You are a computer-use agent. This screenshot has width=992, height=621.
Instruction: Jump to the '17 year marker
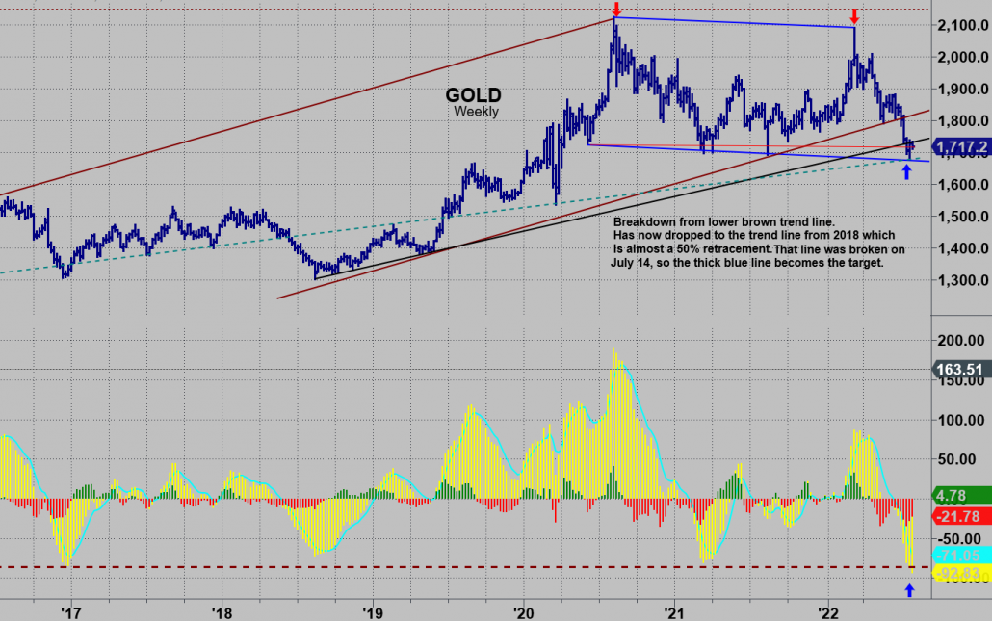tap(69, 610)
